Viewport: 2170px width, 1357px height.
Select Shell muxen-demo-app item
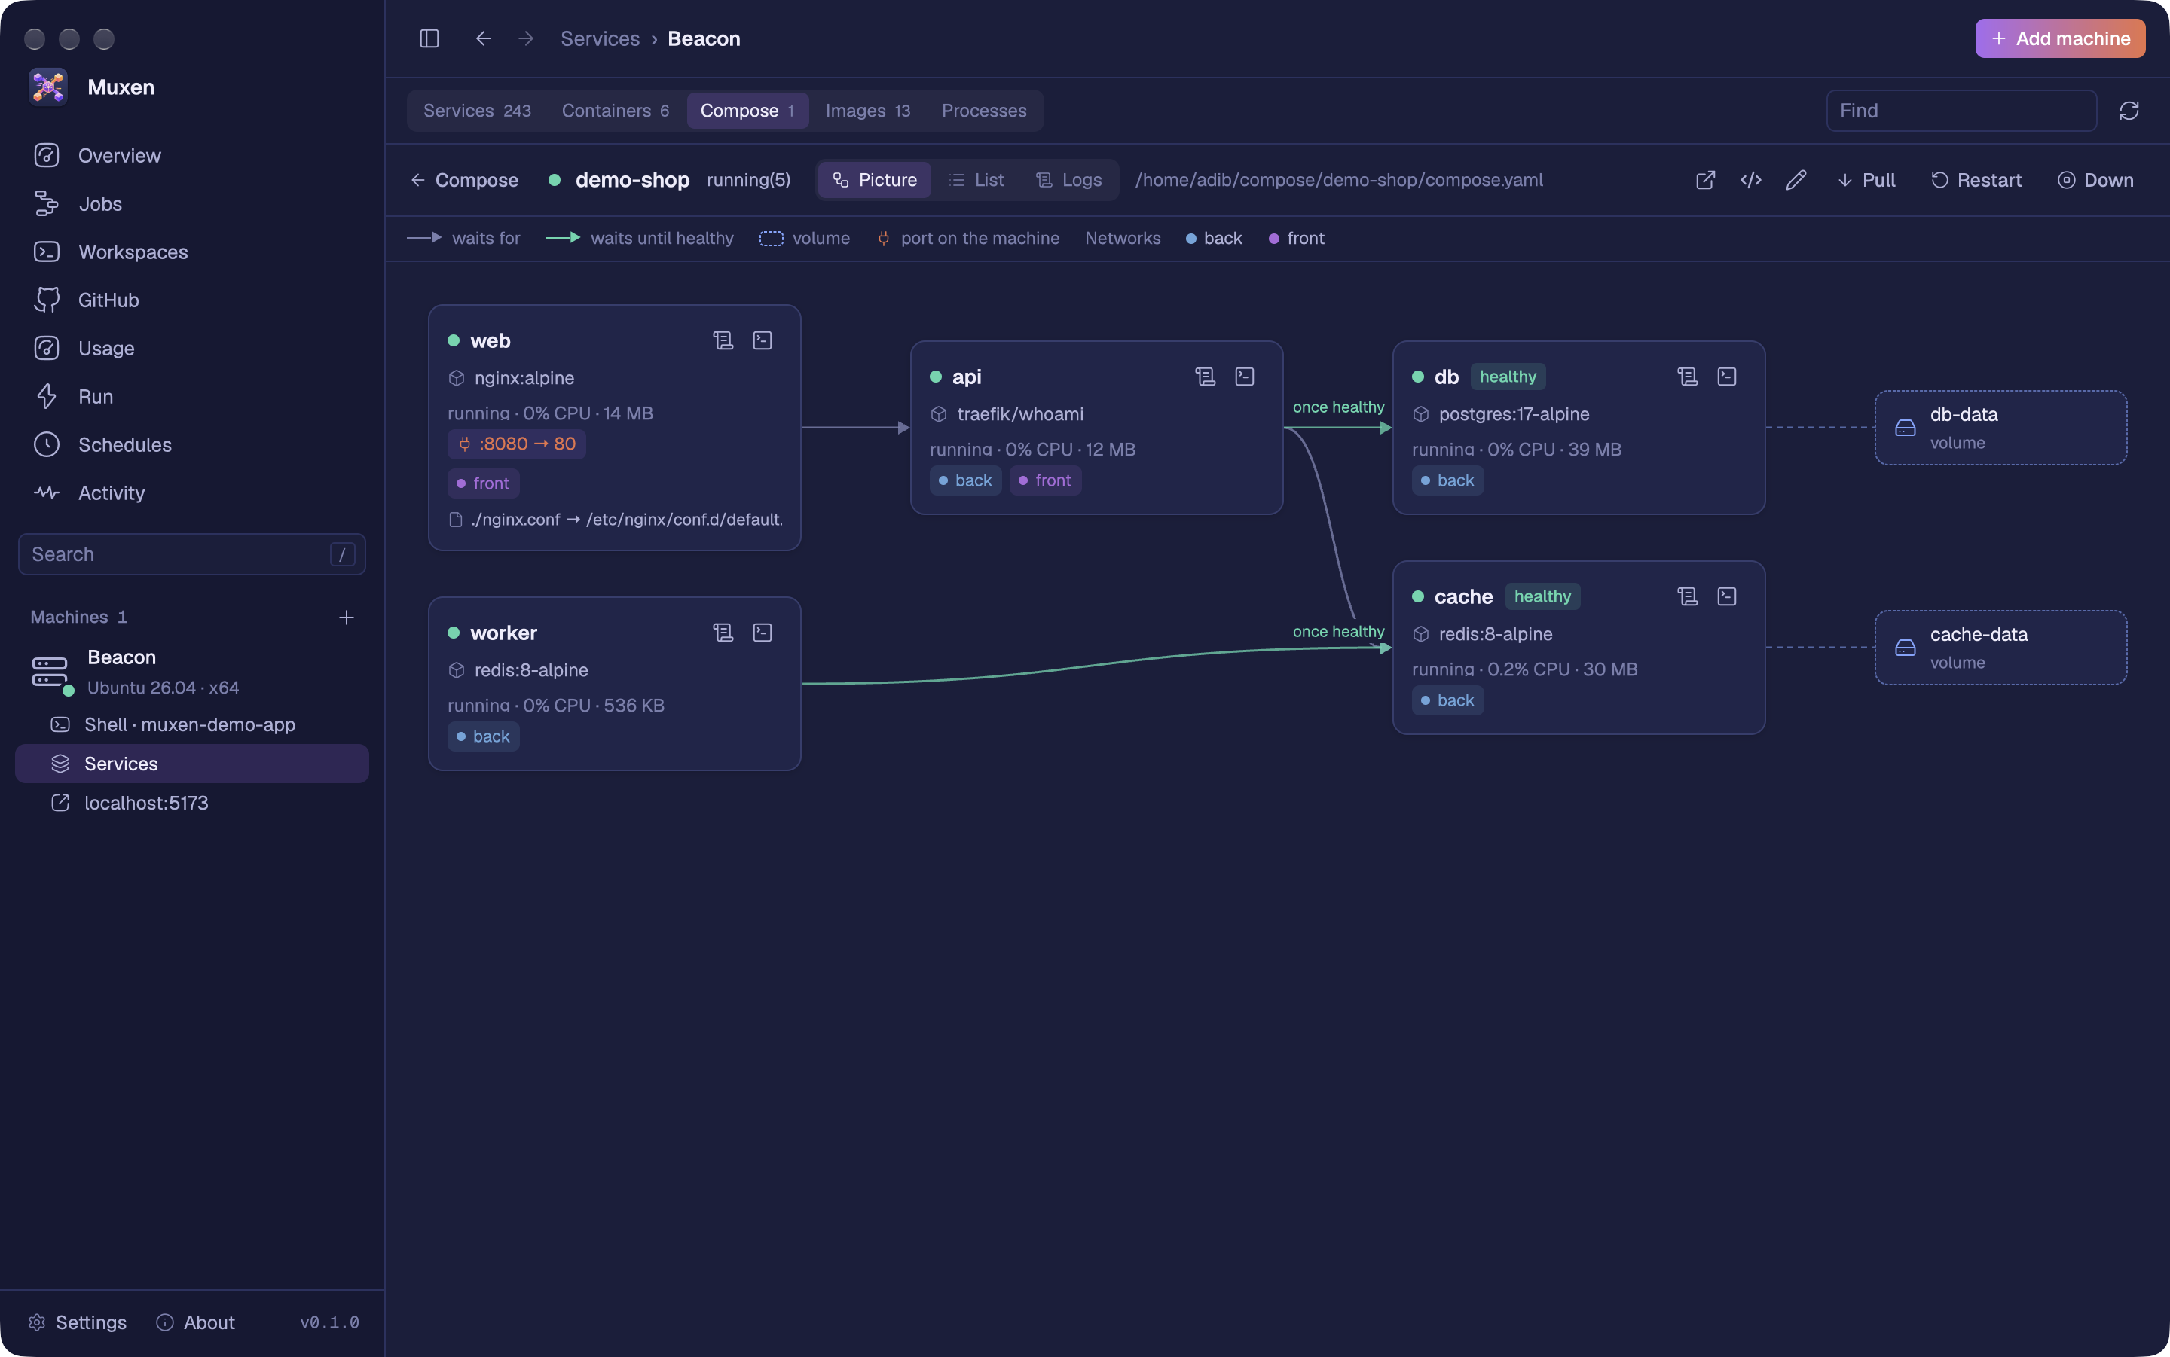coord(191,724)
